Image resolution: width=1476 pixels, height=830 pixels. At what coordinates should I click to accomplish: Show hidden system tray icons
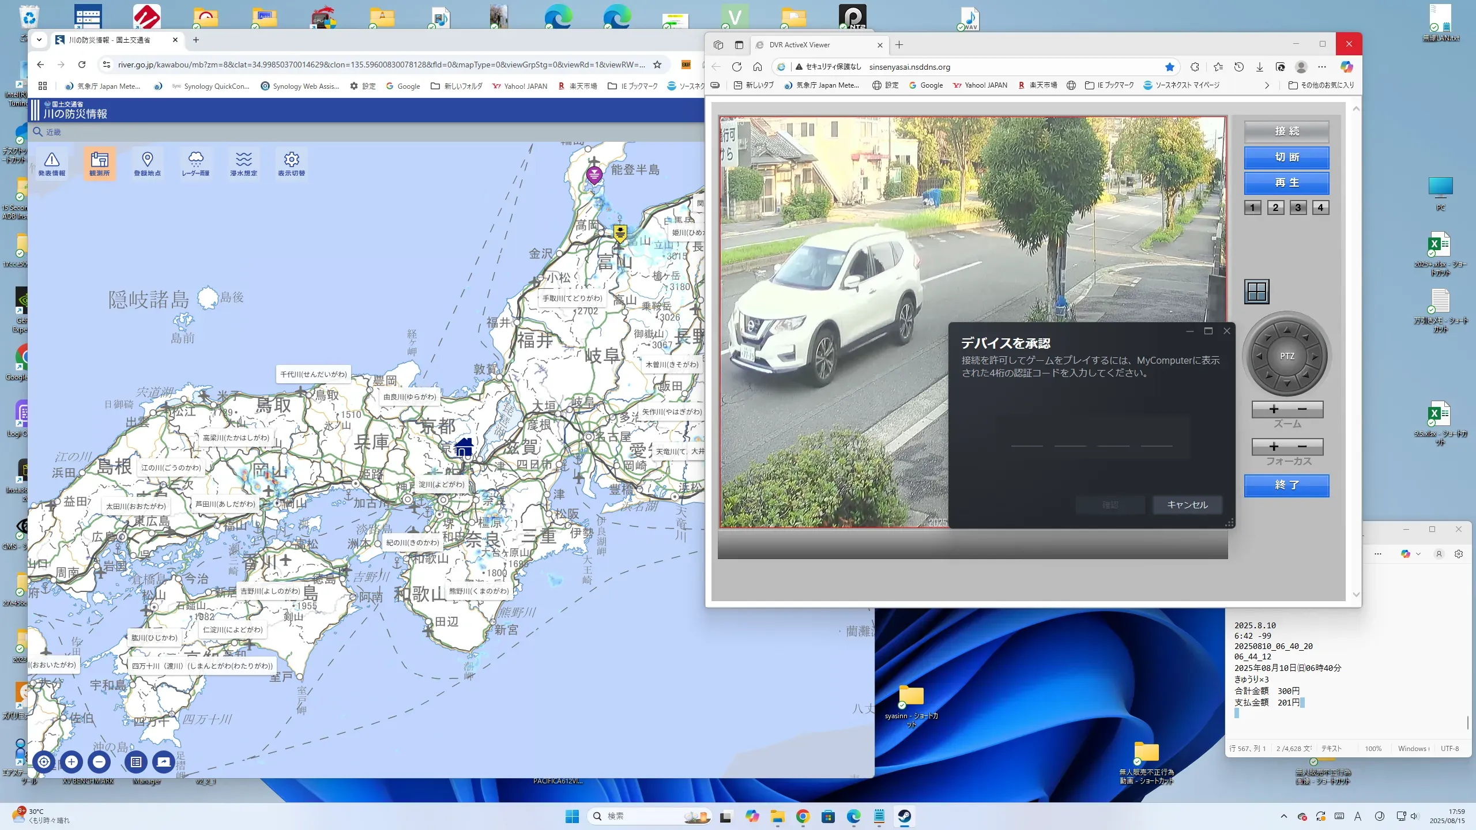click(x=1283, y=816)
